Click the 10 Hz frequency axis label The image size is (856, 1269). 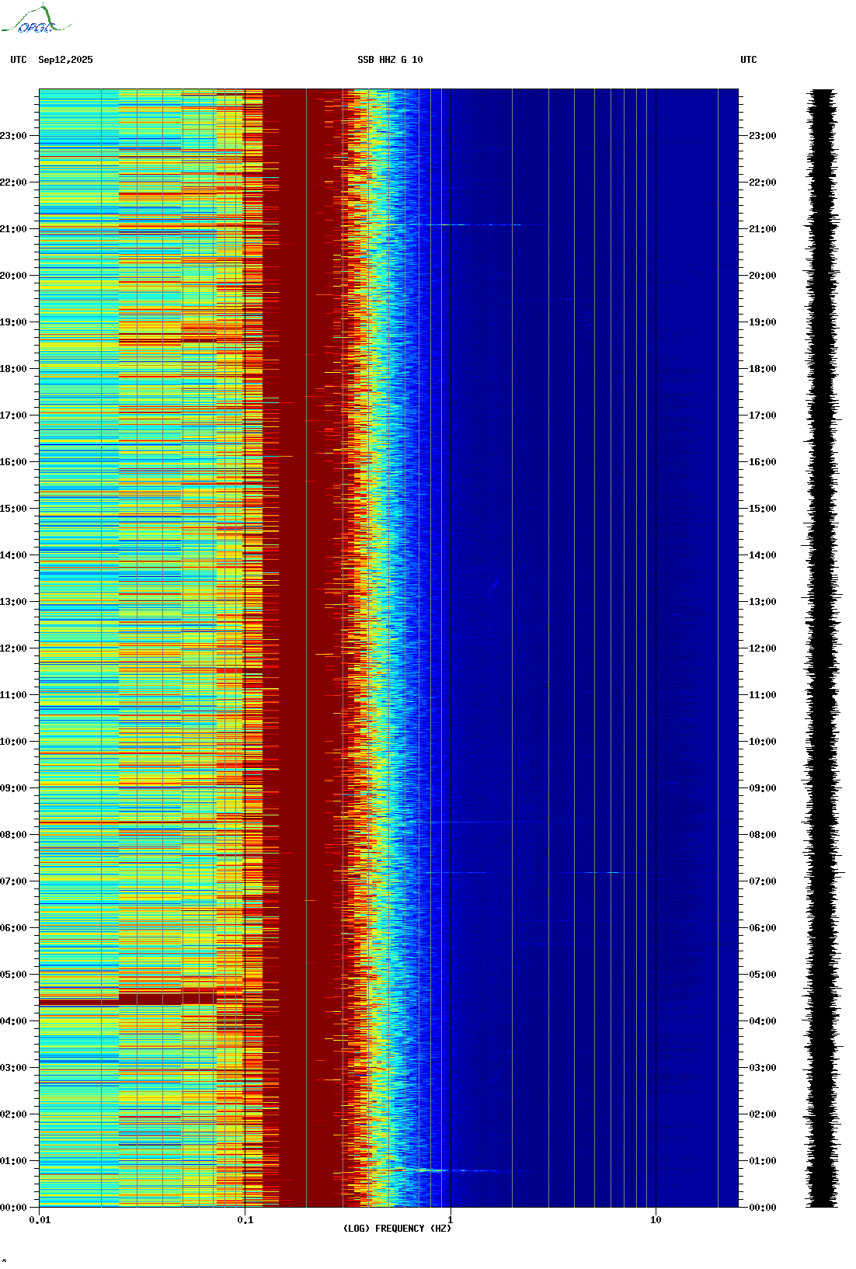coord(656,1219)
